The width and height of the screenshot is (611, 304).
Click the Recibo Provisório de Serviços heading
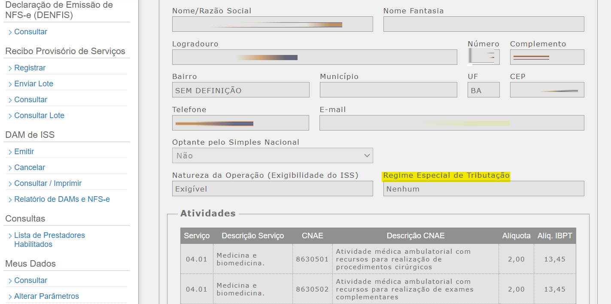tap(65, 51)
